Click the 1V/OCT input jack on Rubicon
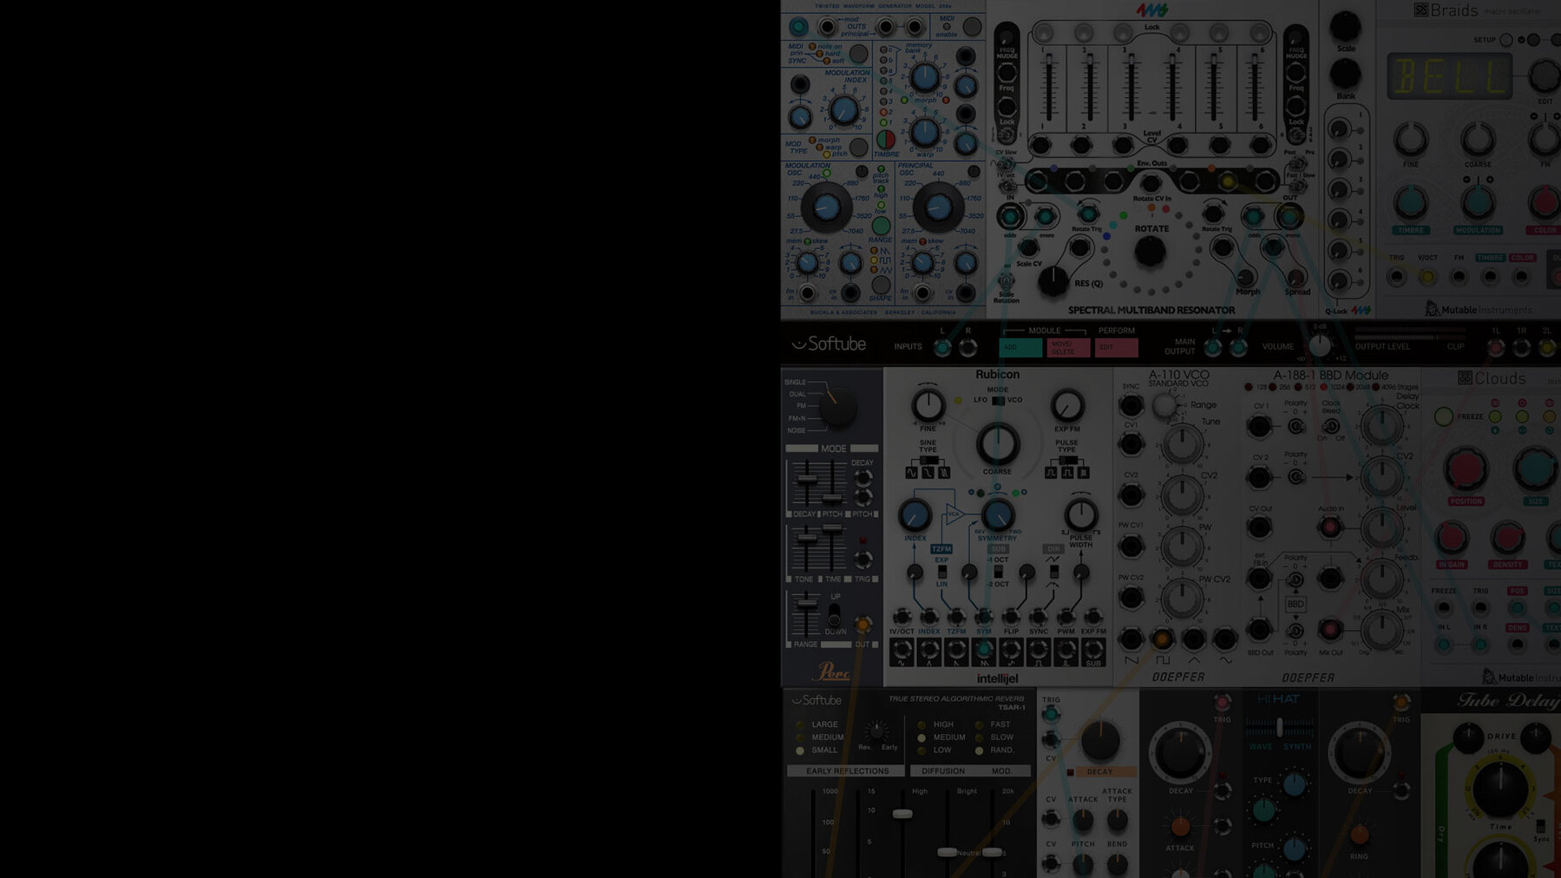The image size is (1561, 878). click(902, 618)
